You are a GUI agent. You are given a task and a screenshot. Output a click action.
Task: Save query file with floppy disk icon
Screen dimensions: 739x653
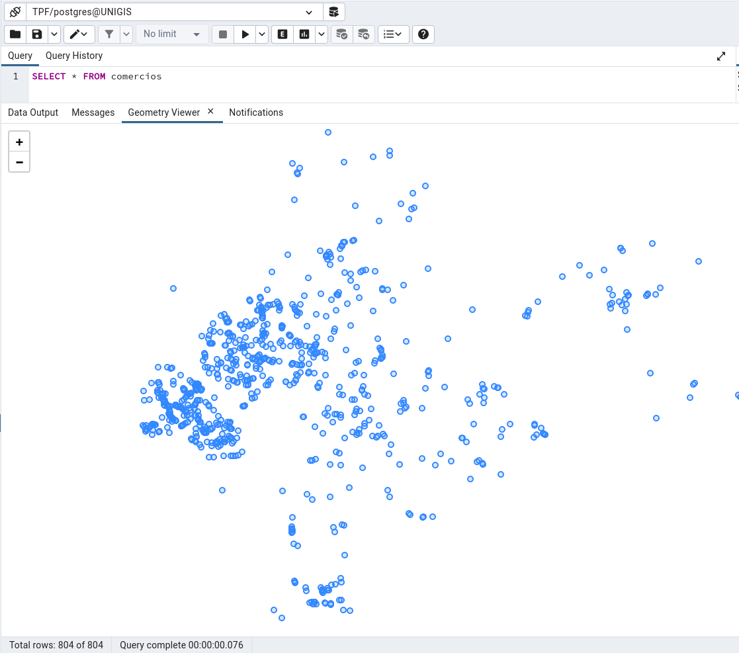tap(37, 34)
